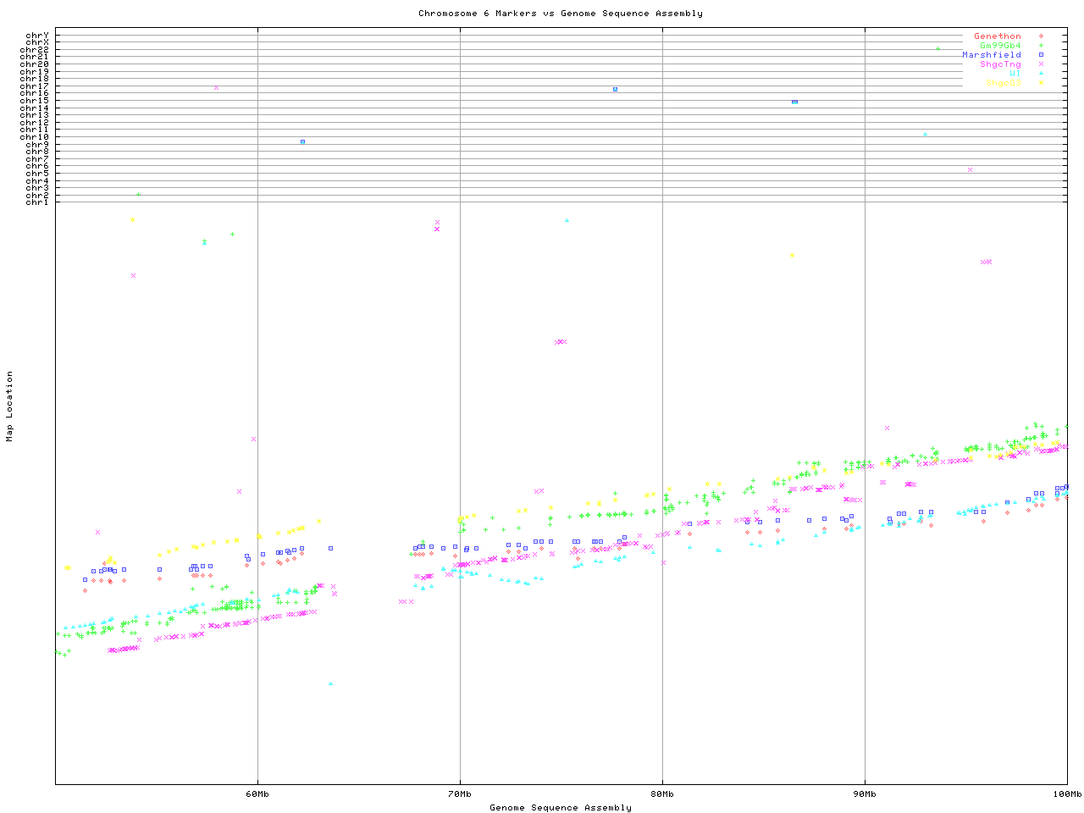Click the chrY label on the y-axis

click(x=37, y=36)
